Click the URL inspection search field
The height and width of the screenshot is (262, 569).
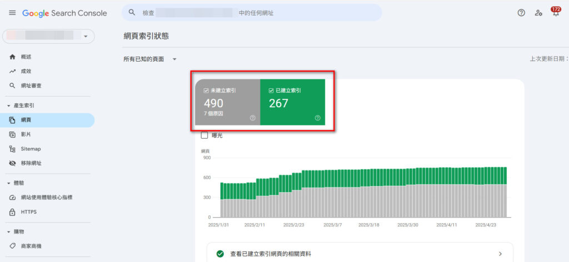tap(252, 13)
